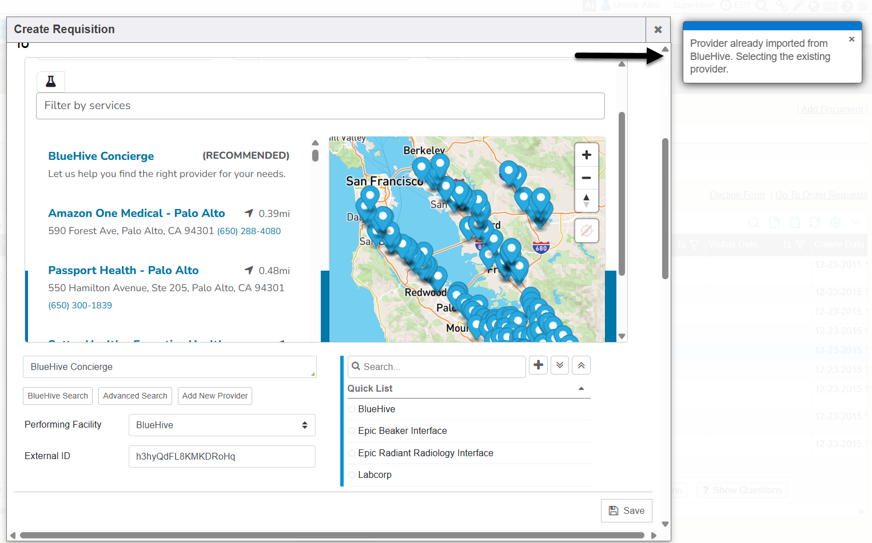Image resolution: width=872 pixels, height=543 pixels.
Task: Click the plus button beside Quick List search
Action: point(539,365)
